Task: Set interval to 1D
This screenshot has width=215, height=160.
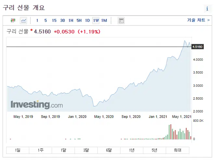Action: click(x=87, y=20)
